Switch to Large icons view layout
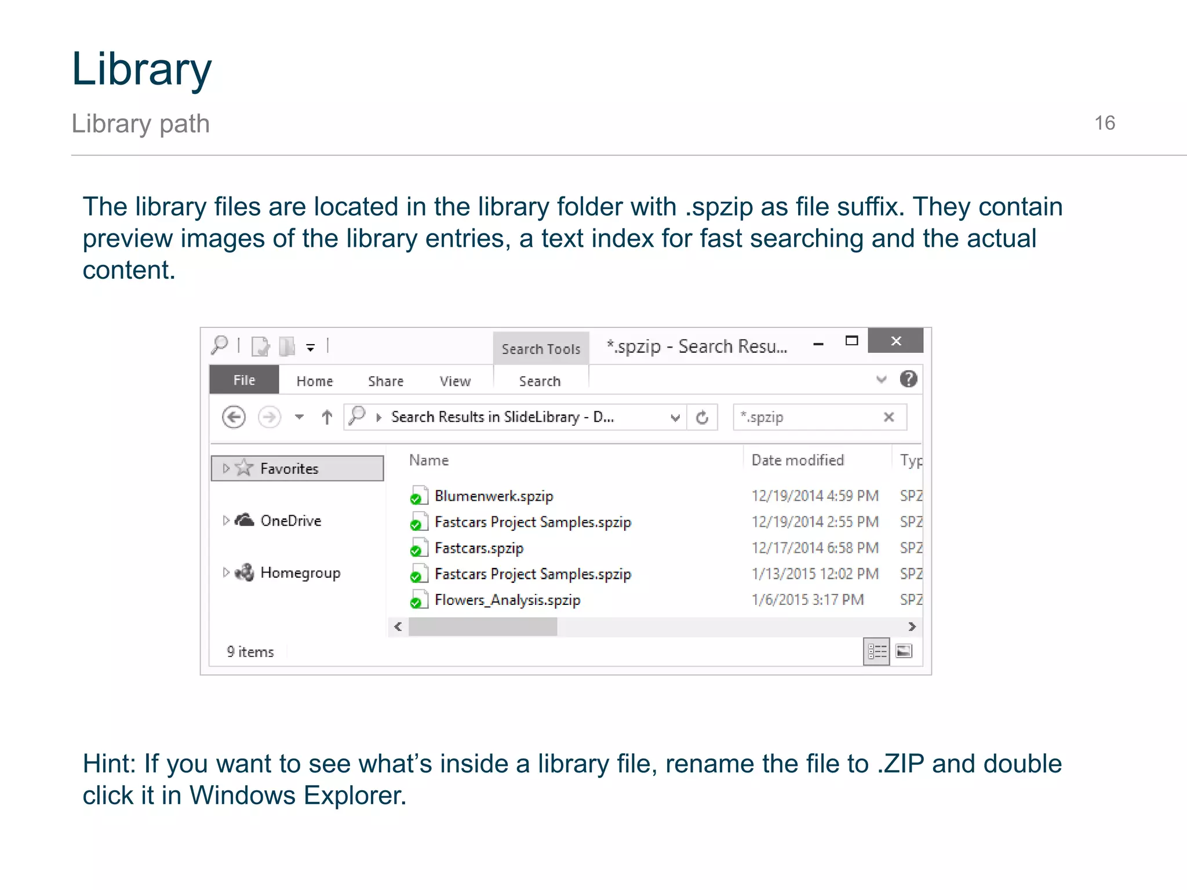 904,651
